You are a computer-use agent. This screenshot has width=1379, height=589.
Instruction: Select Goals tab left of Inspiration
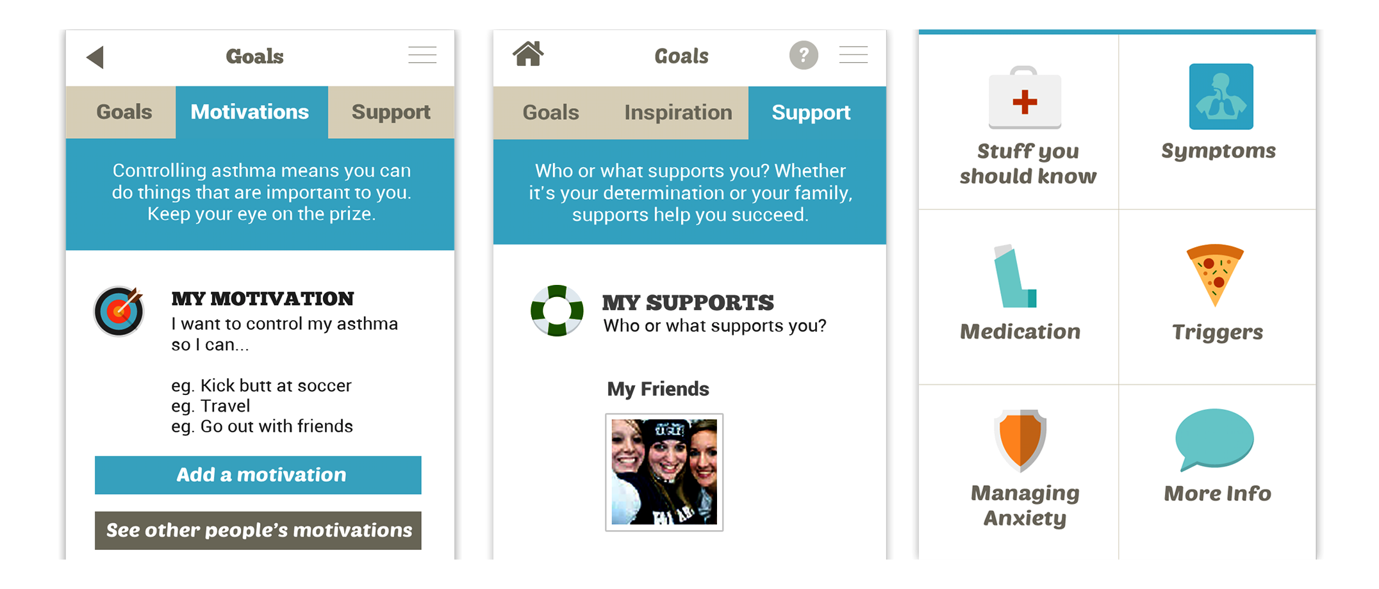click(550, 113)
